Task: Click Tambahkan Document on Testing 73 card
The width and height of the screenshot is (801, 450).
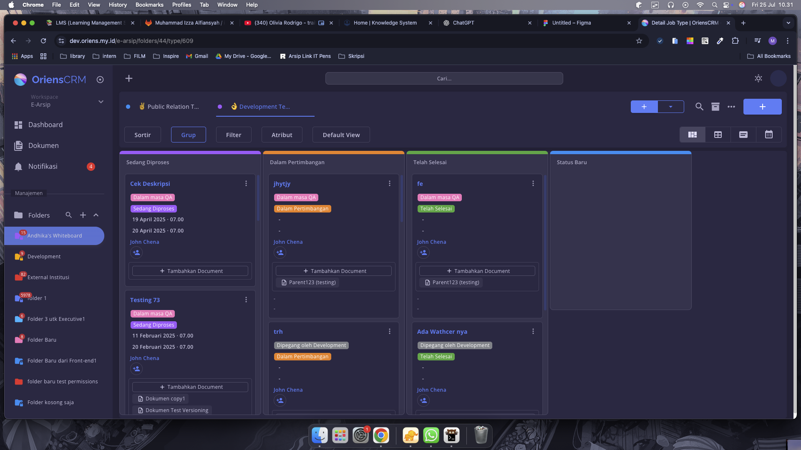Action: coord(190,387)
